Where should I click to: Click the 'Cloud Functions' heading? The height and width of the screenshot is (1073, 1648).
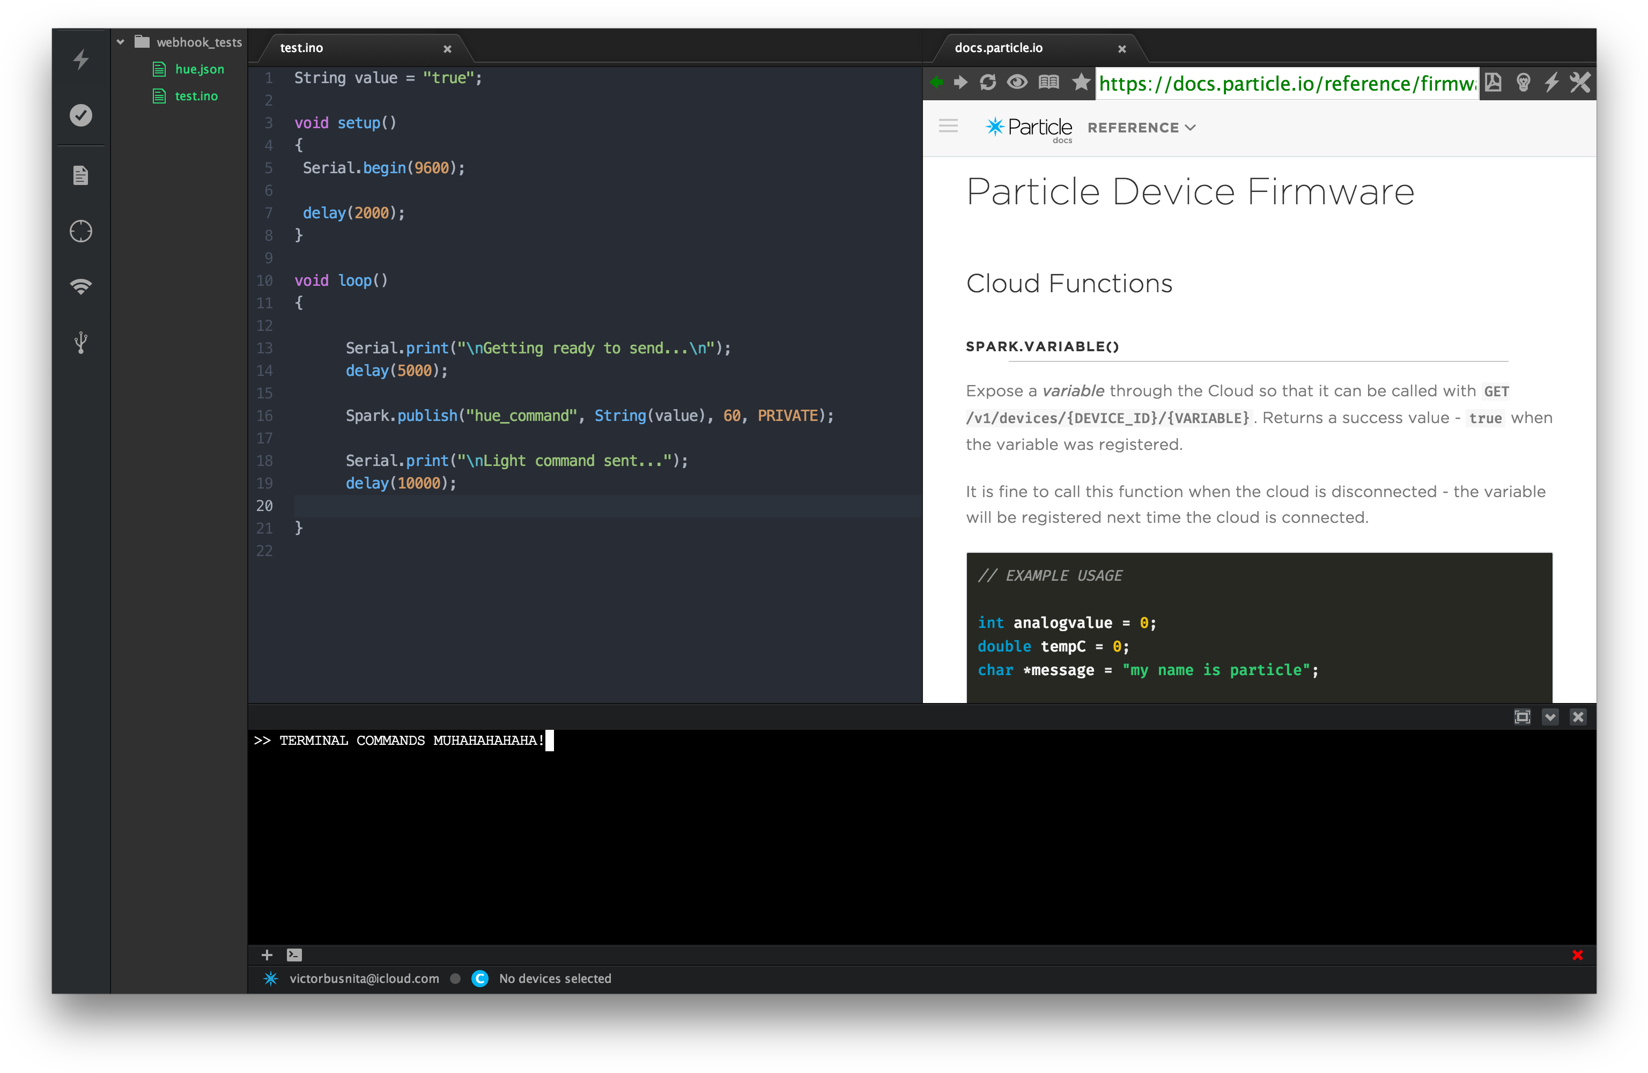(1069, 284)
